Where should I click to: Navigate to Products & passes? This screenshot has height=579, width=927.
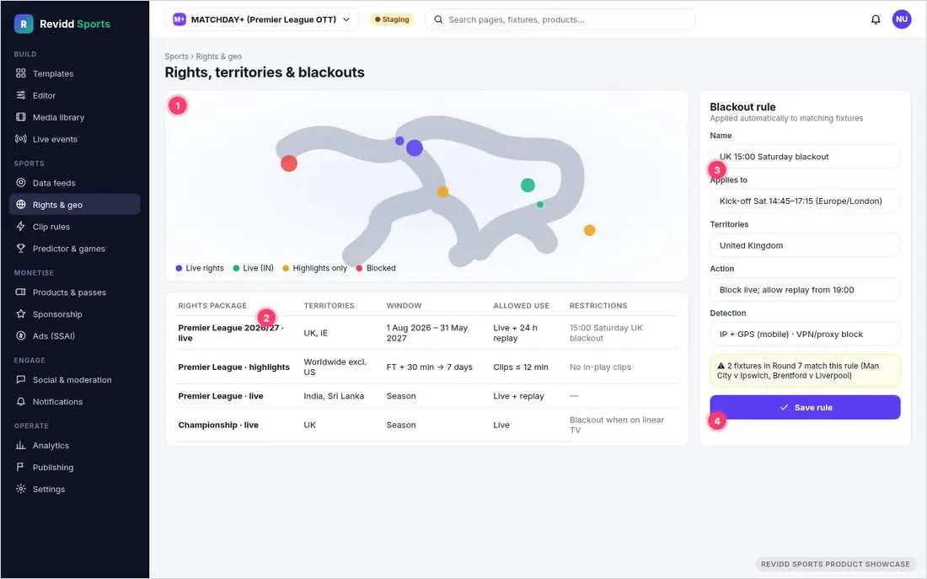(74, 292)
